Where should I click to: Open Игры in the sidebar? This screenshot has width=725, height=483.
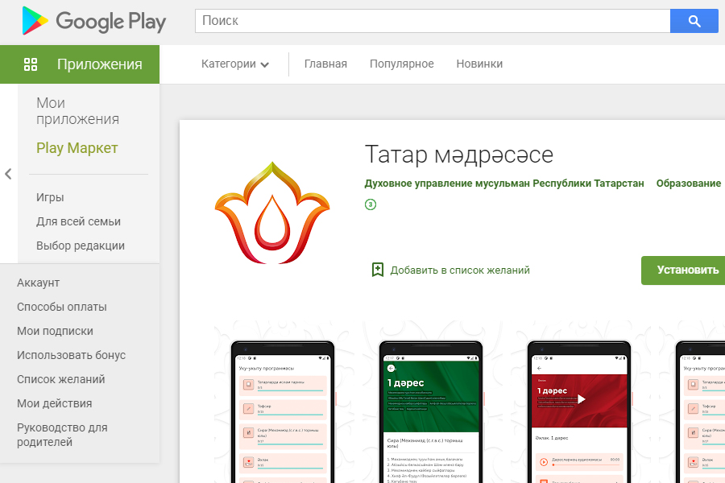50,197
